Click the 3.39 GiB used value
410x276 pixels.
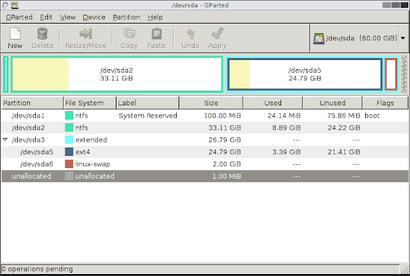click(286, 152)
